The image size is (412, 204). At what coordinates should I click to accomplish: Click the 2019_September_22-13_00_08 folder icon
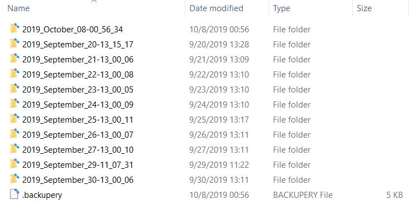click(15, 74)
